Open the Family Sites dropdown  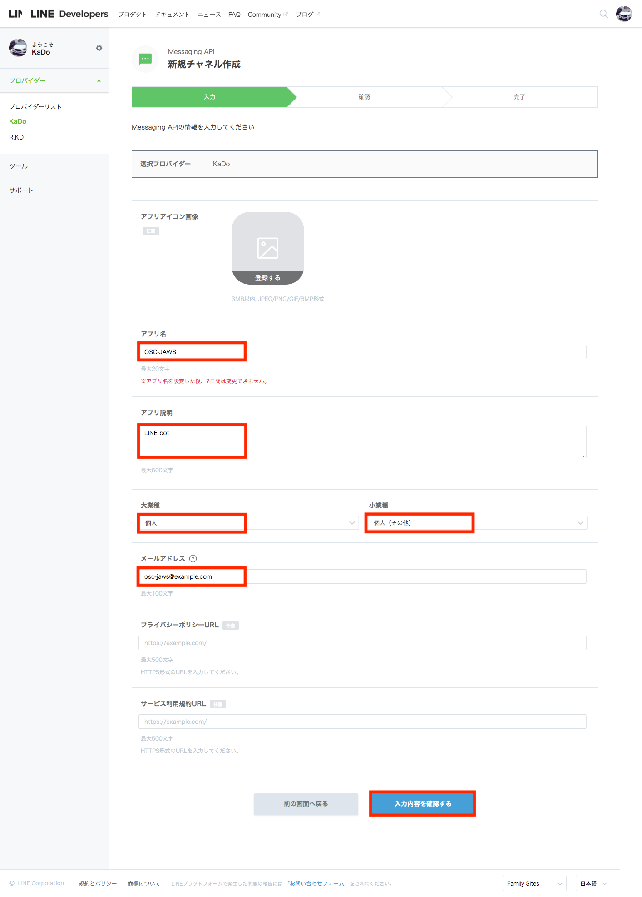coord(534,883)
